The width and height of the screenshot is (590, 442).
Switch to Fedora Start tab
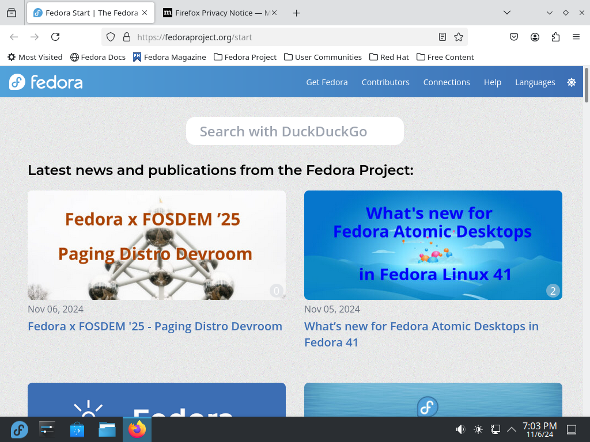(x=90, y=13)
